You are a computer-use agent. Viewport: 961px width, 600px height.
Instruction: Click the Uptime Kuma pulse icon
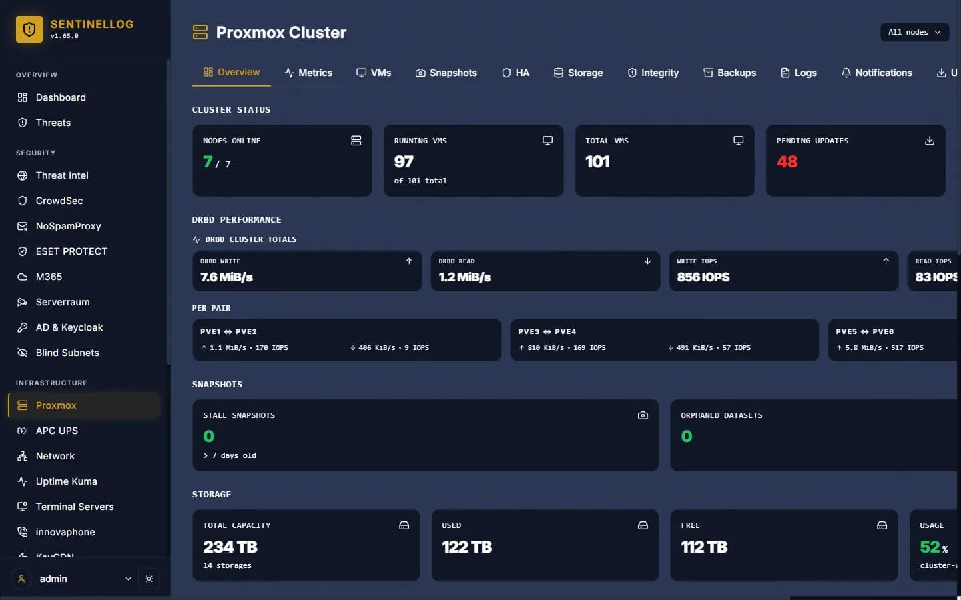coord(22,481)
